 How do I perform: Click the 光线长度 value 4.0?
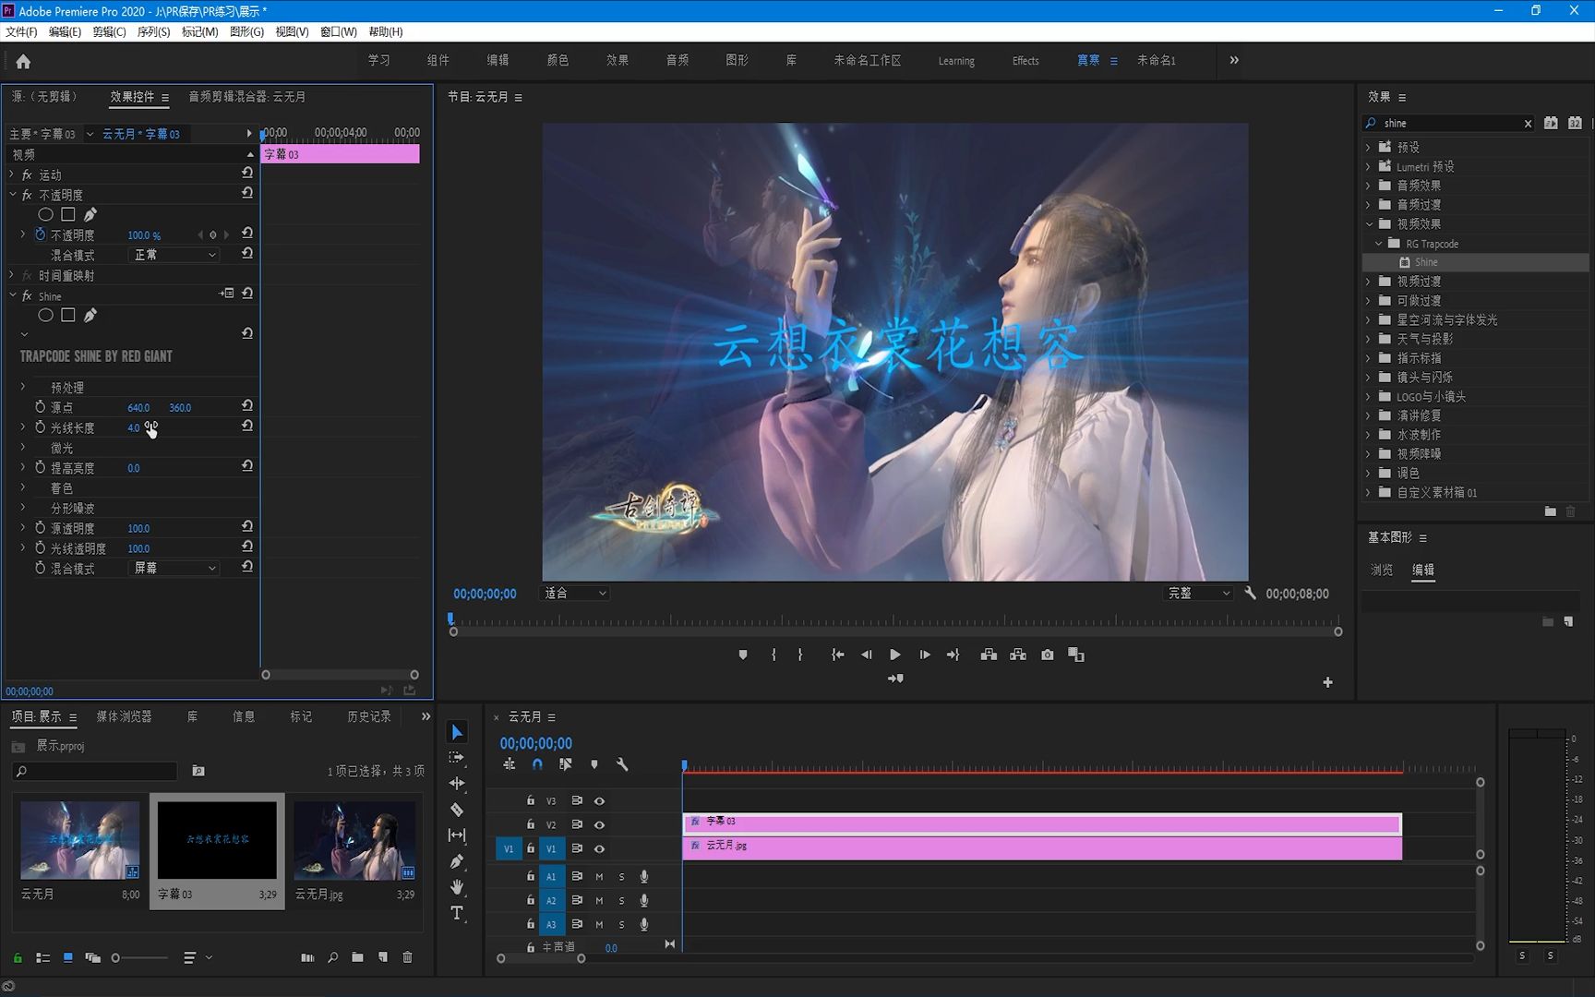click(x=133, y=427)
